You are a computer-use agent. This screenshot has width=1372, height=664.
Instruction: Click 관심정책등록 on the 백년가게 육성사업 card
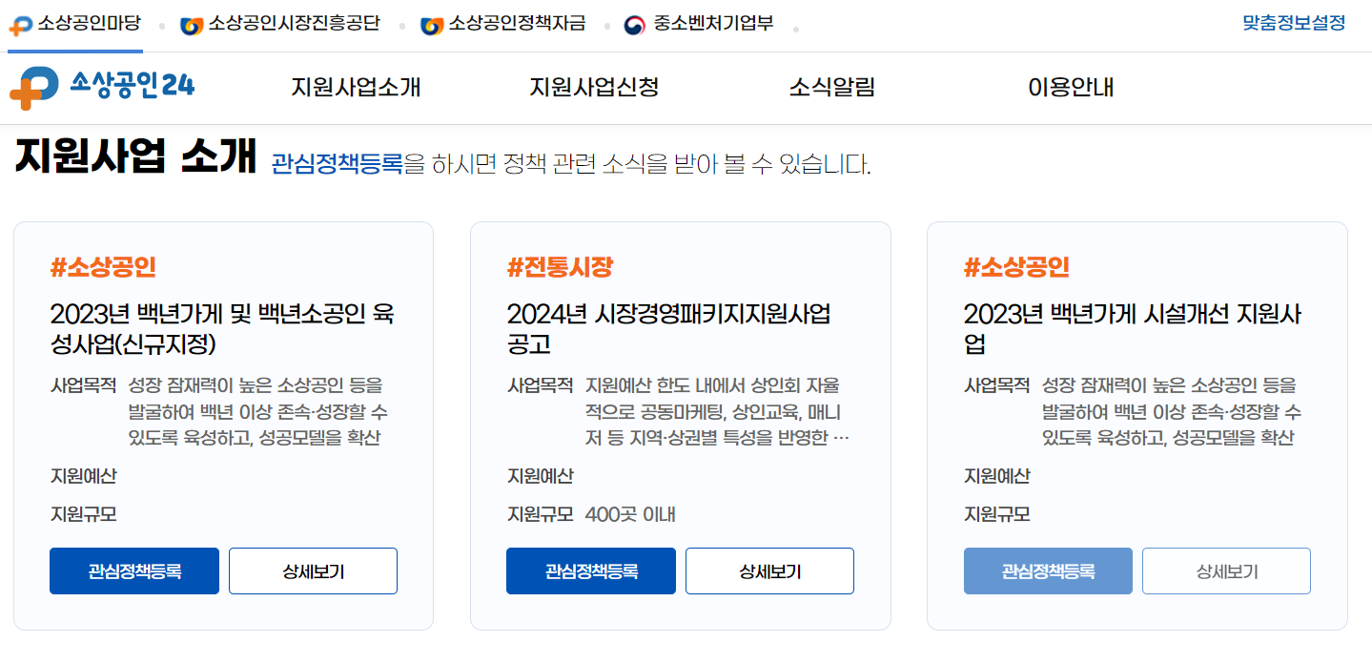[133, 571]
